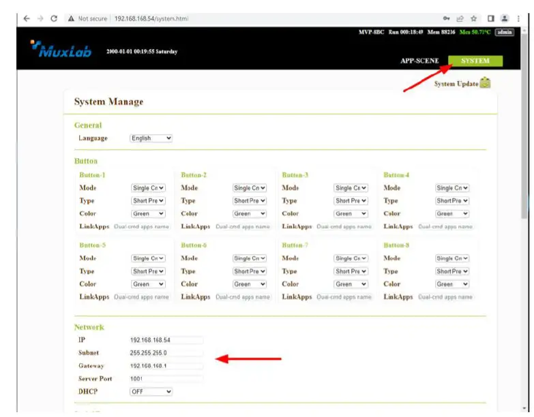Click the IP address field 192.168.168.54
Screen dimensions: 534x417
(166, 340)
